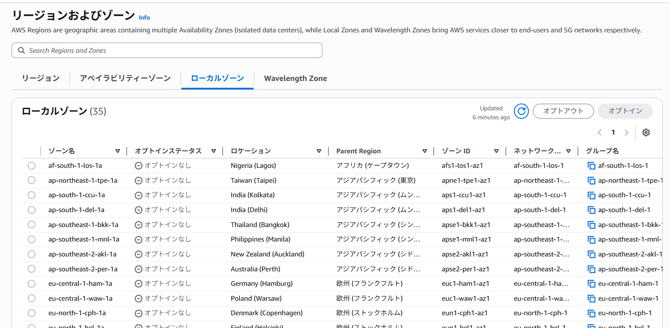Click not-opted-in status icon for ap-southeast-1-bkk-1a

click(x=139, y=225)
